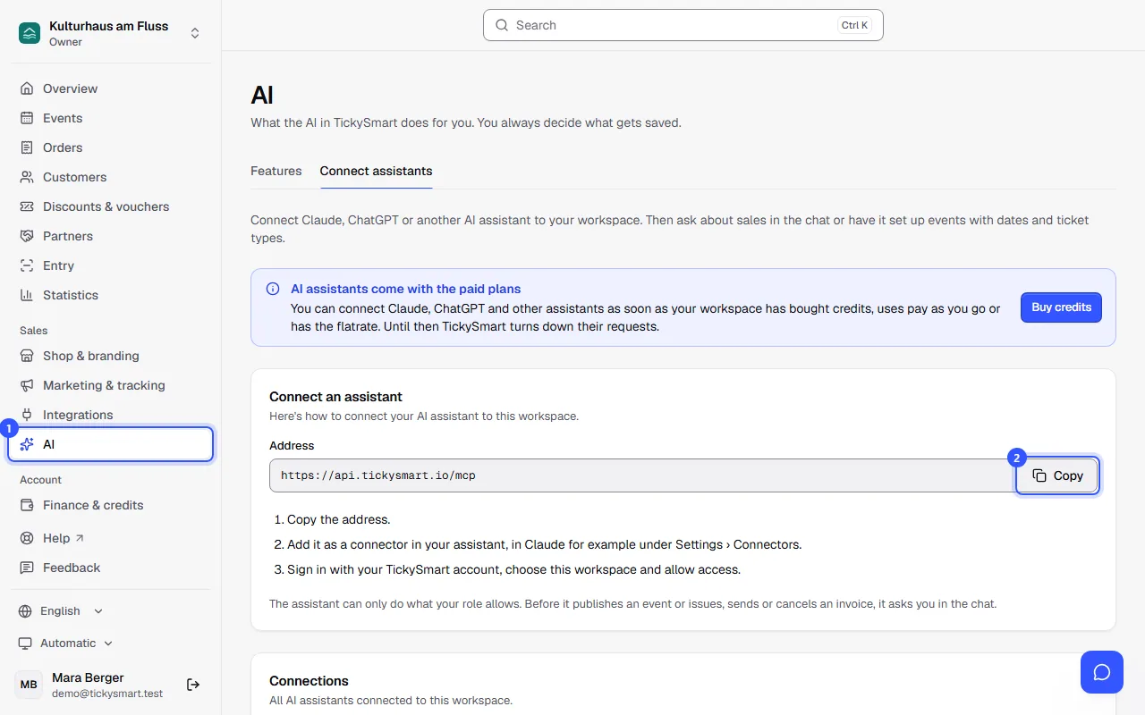Viewport: 1145px width, 715px height.
Task: Click the api.tickysmart.io/mcp address field
Action: pyautogui.click(x=641, y=475)
